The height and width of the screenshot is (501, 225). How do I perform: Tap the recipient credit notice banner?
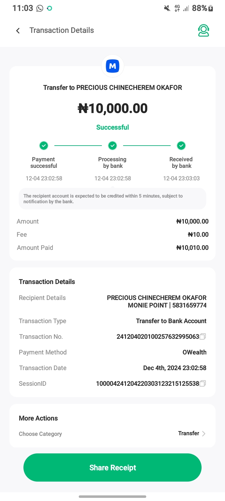point(112,199)
